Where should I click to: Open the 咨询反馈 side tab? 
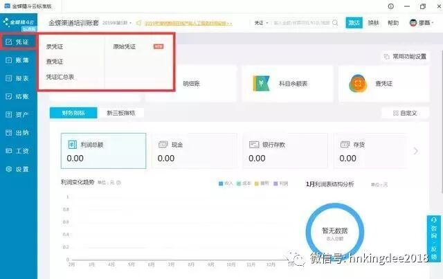(434, 239)
